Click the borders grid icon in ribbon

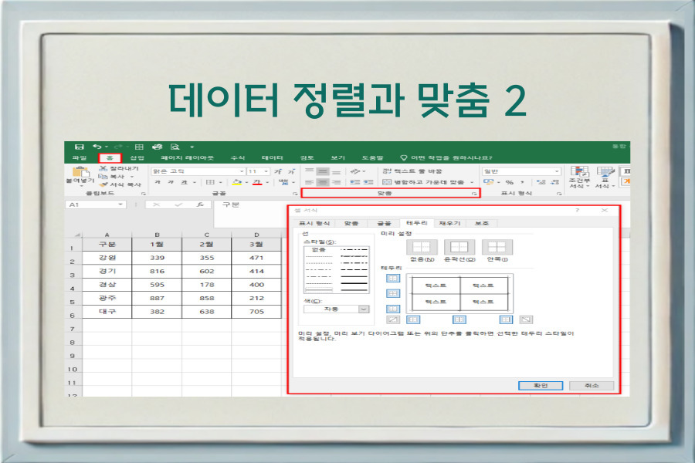pos(211,182)
